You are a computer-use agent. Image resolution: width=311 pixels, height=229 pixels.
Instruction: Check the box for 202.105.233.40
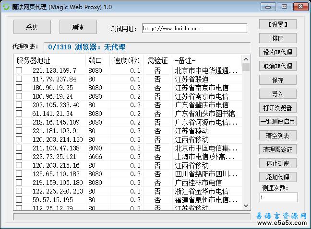point(19,105)
